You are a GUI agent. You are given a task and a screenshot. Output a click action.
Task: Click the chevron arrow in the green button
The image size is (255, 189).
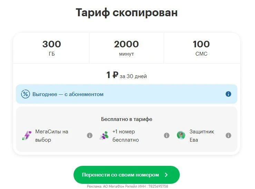point(166,175)
